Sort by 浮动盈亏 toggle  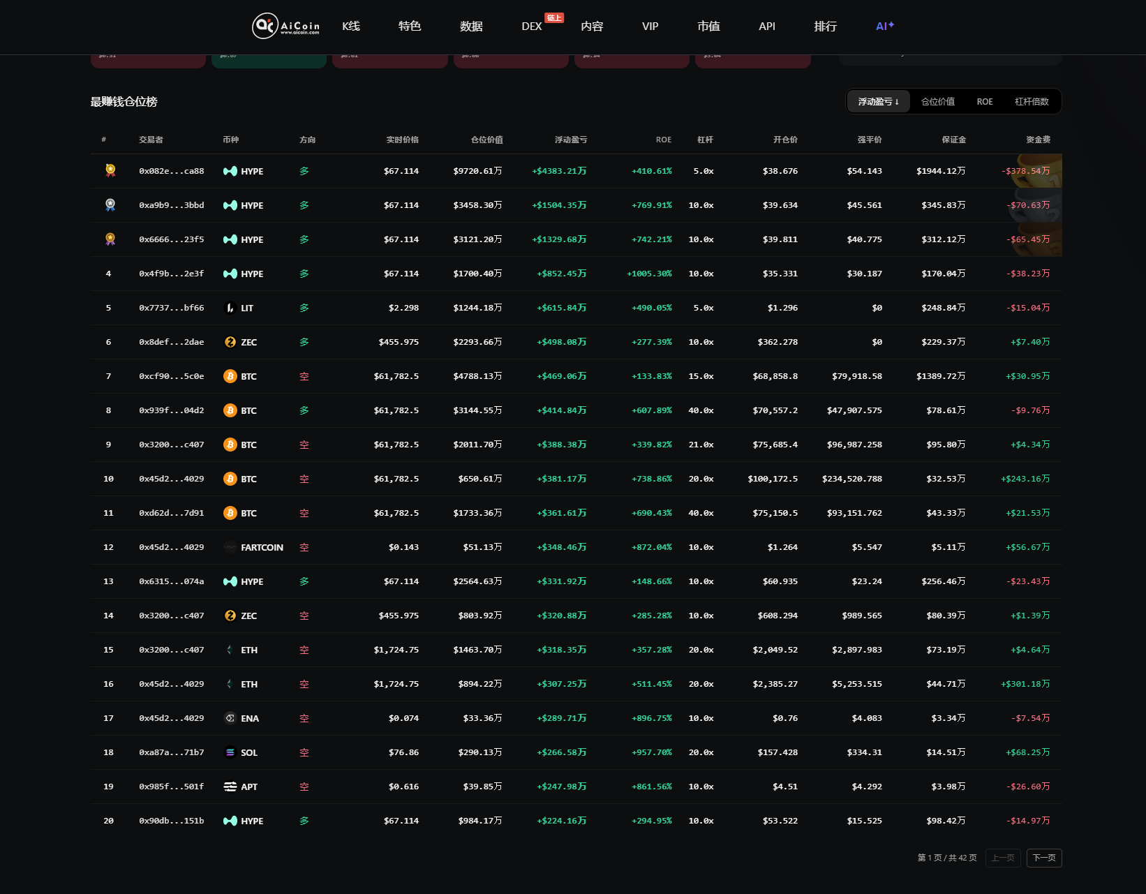point(879,101)
